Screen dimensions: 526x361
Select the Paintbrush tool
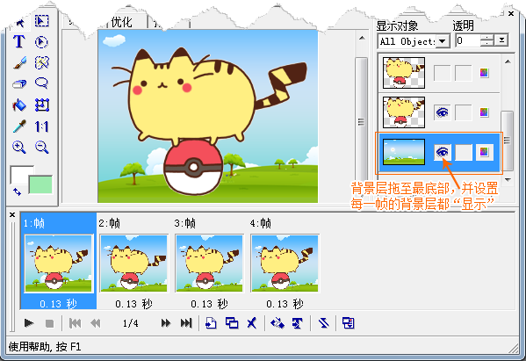click(x=19, y=62)
